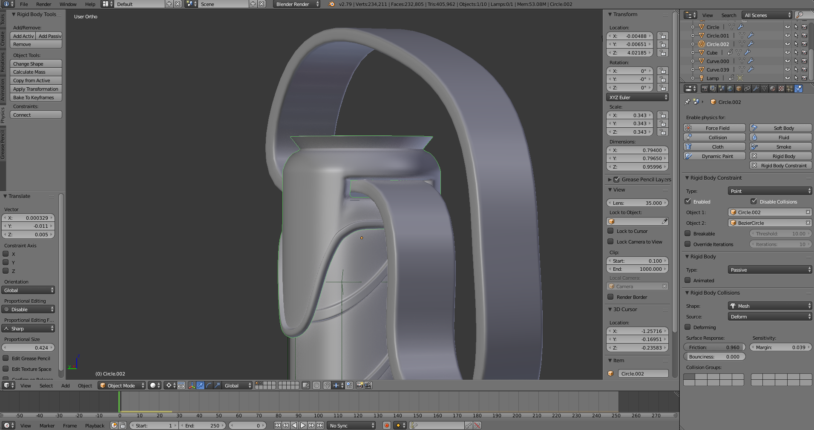The width and height of the screenshot is (814, 430).
Task: Click the Rigid Body Constraint physics button
Action: [780, 166]
